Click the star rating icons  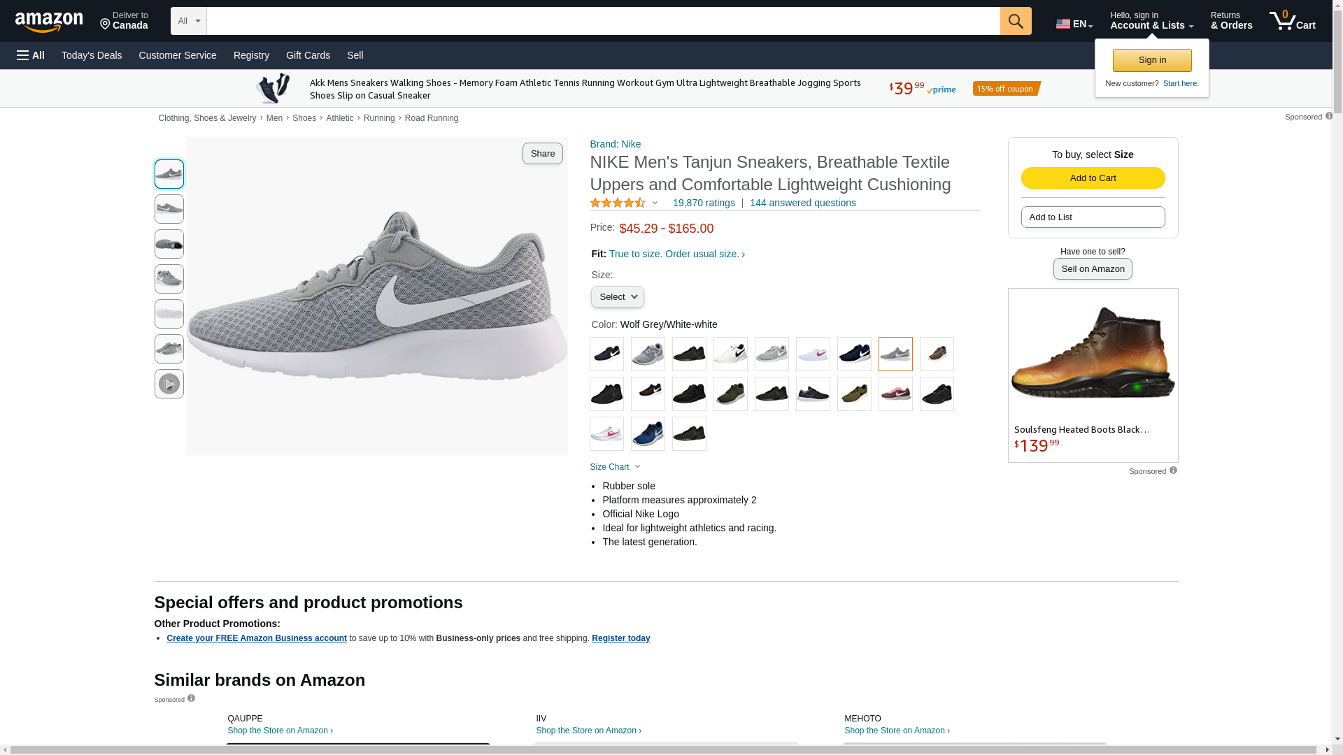[x=617, y=203]
